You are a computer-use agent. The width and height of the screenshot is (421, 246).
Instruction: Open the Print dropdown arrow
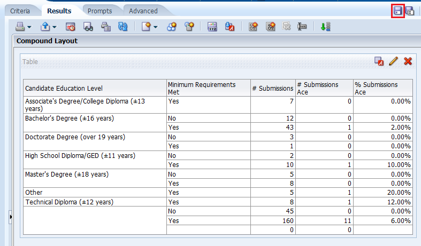(29, 27)
